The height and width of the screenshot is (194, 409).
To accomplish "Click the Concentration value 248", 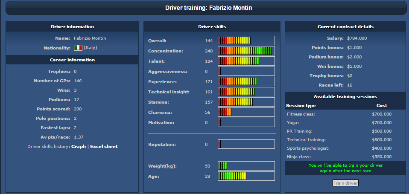I will (209, 51).
